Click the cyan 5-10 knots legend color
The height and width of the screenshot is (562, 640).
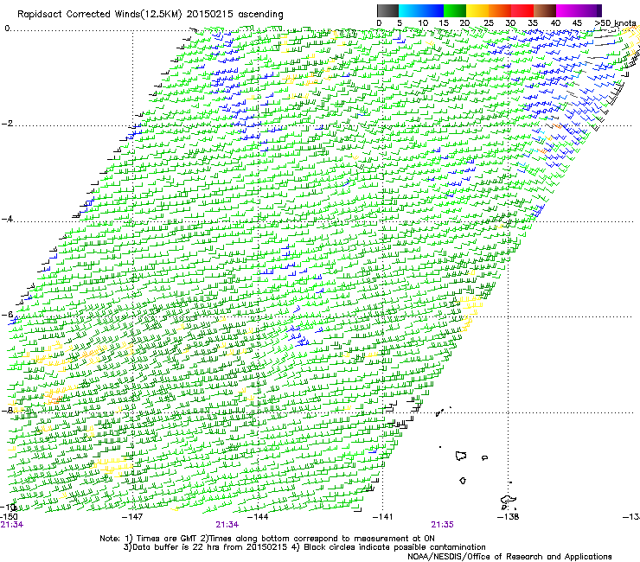tap(410, 10)
